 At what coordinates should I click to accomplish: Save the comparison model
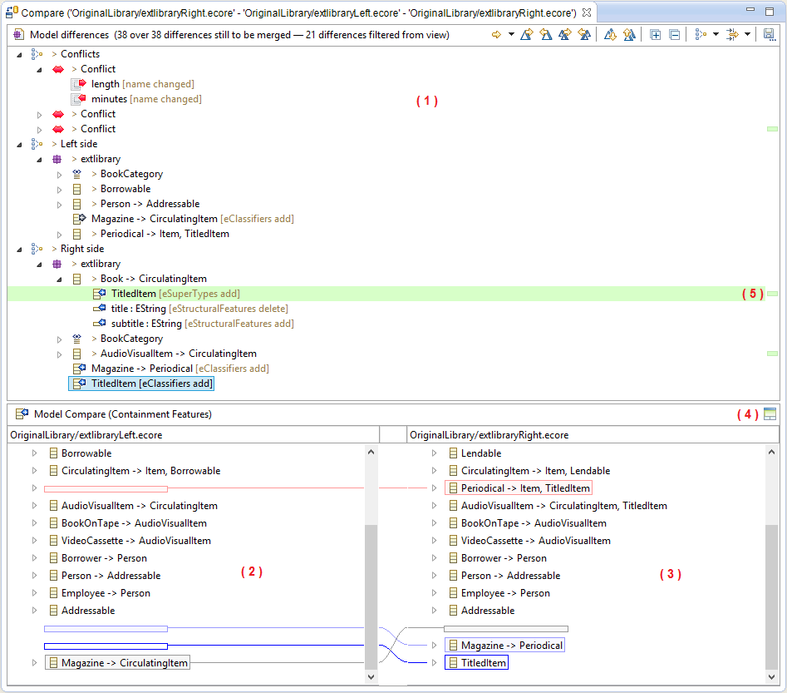[770, 34]
